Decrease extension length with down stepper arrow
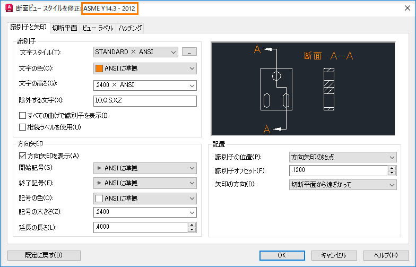 [192, 230]
